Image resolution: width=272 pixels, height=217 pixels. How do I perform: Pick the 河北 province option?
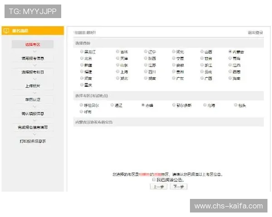coord(174,52)
